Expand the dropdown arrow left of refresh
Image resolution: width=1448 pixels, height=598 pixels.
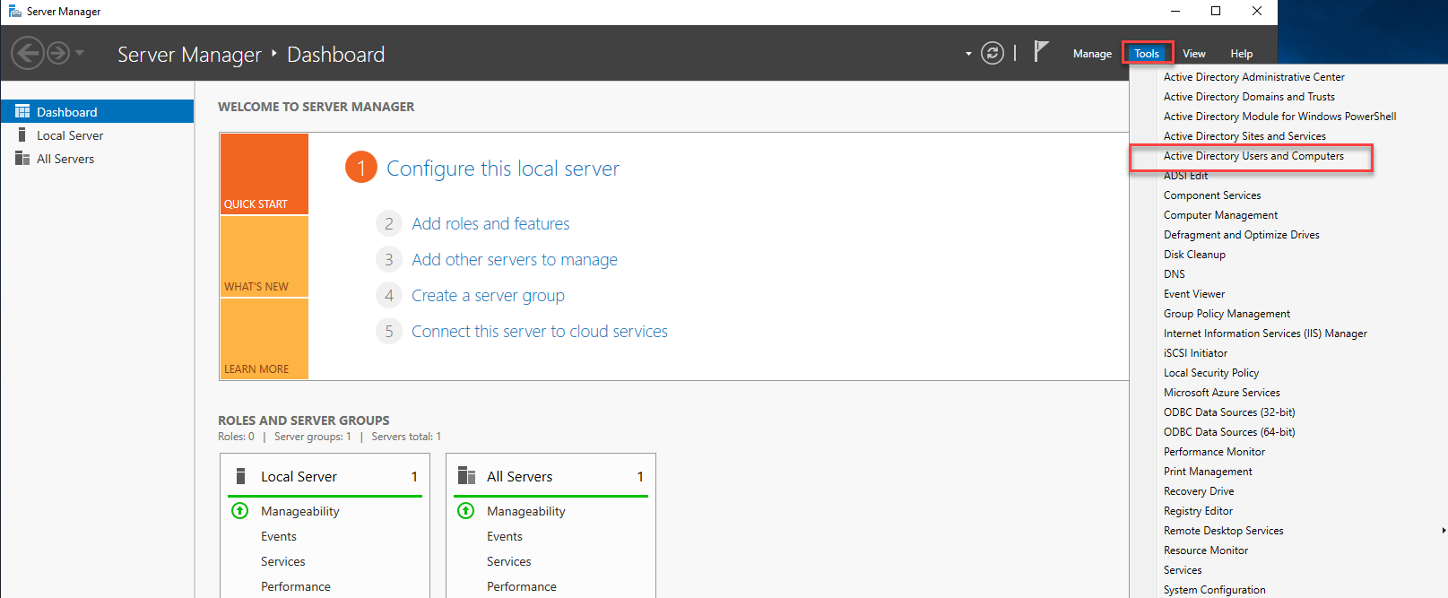click(968, 54)
